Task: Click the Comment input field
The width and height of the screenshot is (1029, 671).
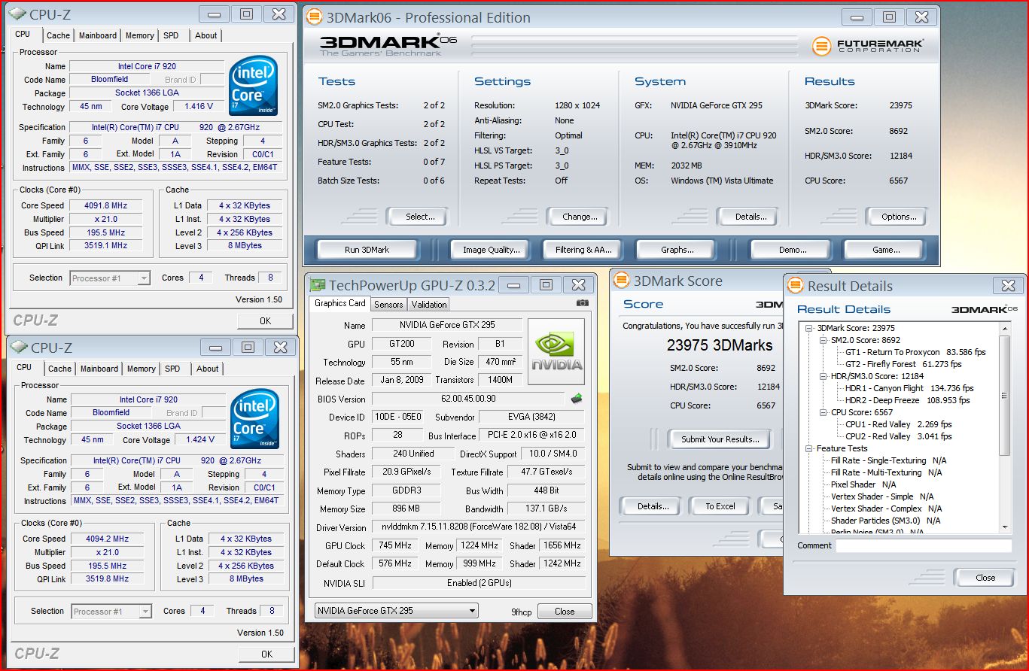Action: 924,545
